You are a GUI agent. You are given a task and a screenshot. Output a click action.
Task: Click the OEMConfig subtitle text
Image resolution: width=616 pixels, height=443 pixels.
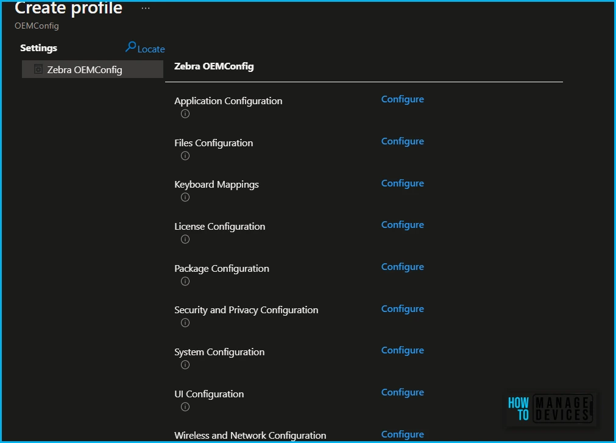click(x=37, y=26)
